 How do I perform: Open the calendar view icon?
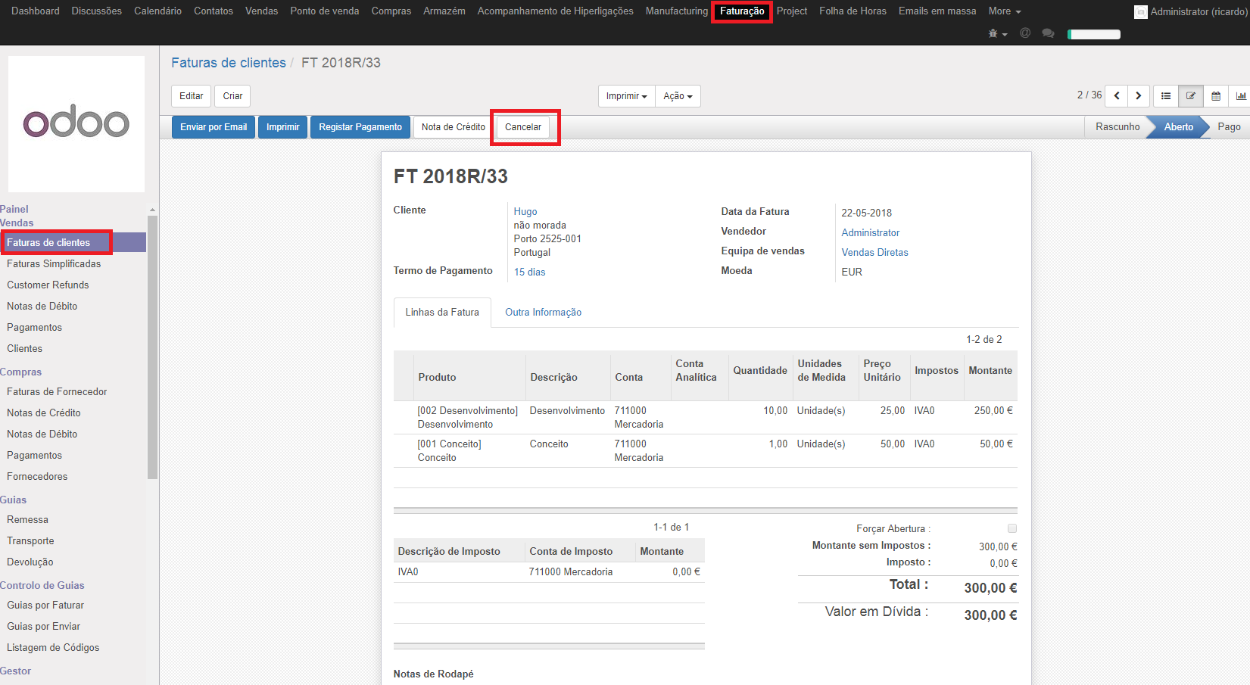(x=1216, y=96)
